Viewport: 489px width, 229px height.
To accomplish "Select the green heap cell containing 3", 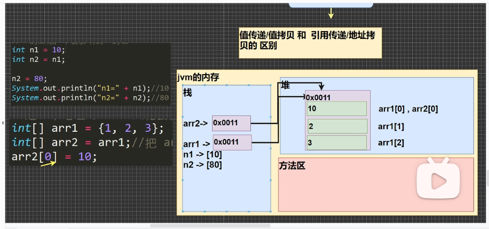I will pos(336,143).
